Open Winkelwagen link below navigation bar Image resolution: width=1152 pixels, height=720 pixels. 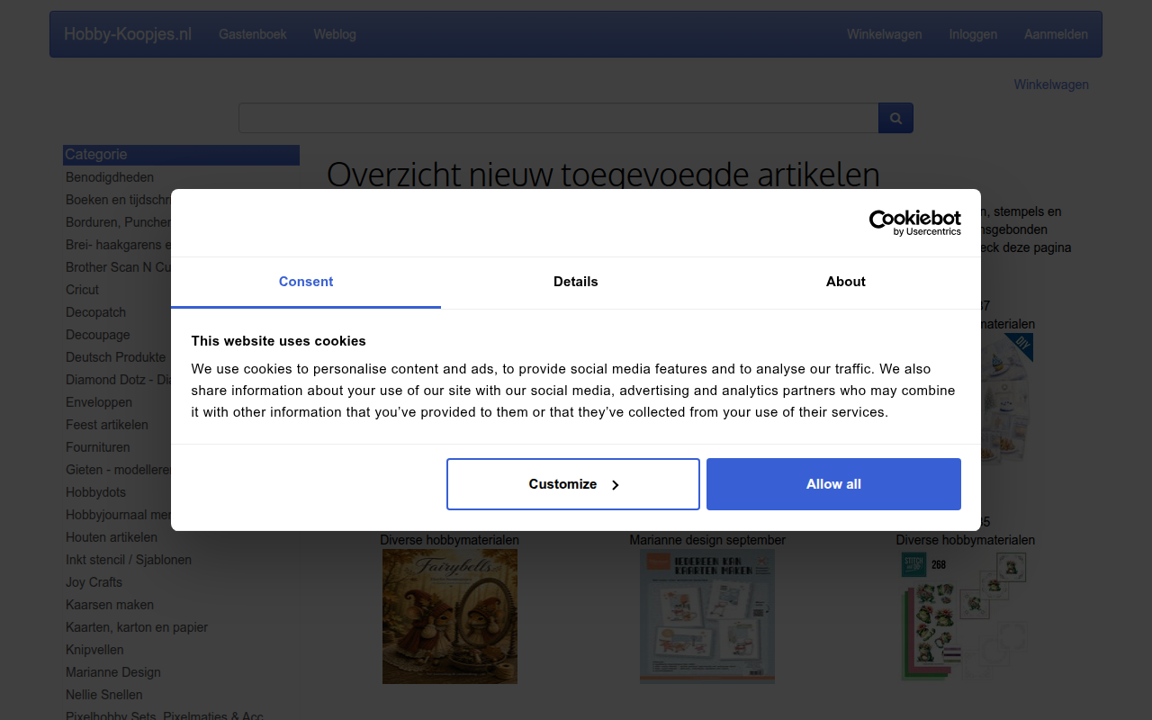(x=1051, y=85)
